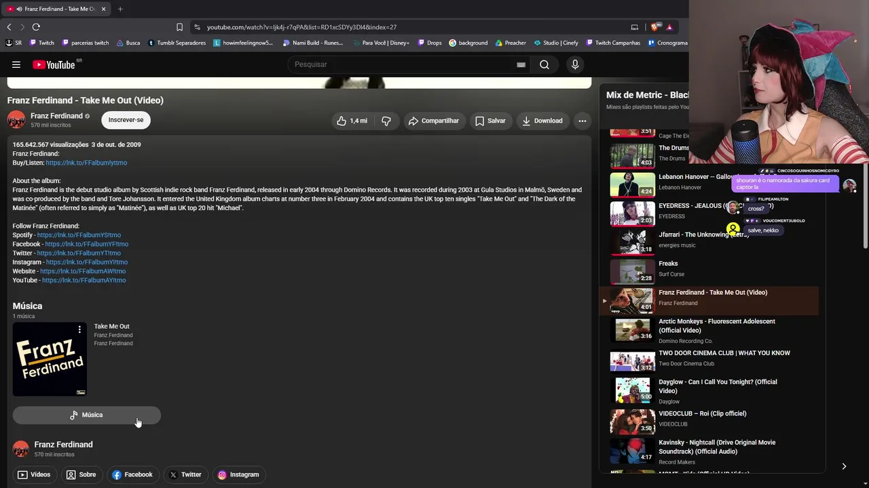Viewport: 869px width, 488px height.
Task: Open the Tumblr Separadores bookmark
Action: click(x=177, y=43)
